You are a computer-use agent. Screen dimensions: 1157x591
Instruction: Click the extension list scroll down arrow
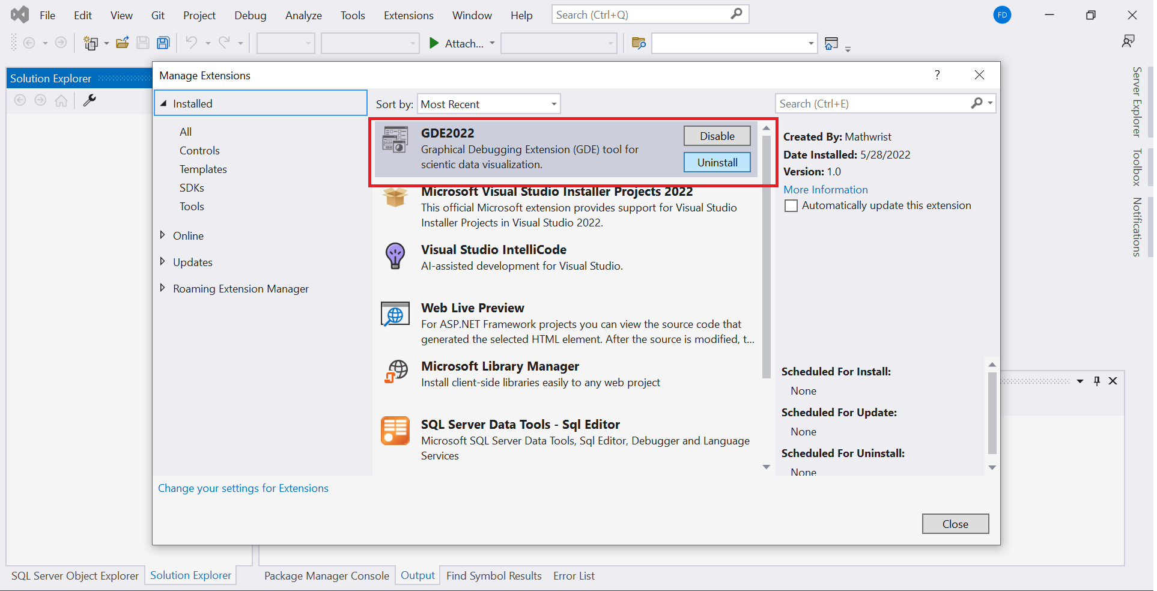click(766, 467)
